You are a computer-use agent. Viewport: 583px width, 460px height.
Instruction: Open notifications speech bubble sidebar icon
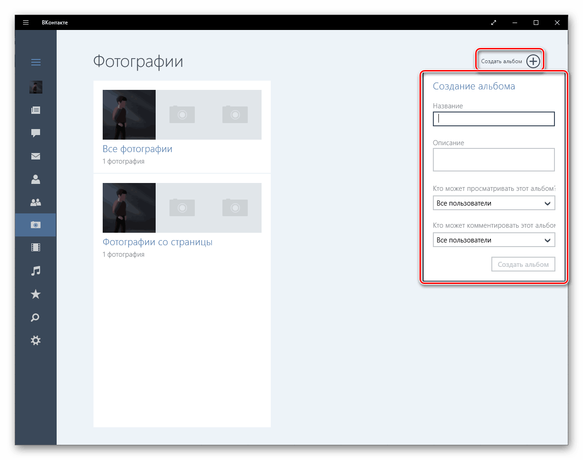coord(36,133)
